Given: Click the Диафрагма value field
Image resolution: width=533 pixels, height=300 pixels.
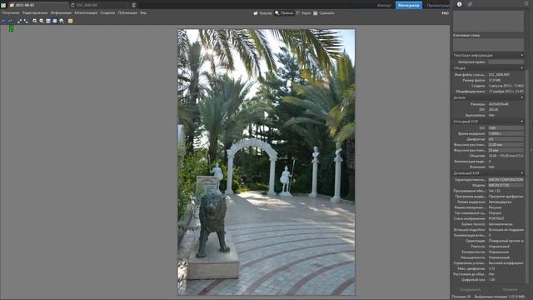Looking at the screenshot, I should click(x=506, y=139).
